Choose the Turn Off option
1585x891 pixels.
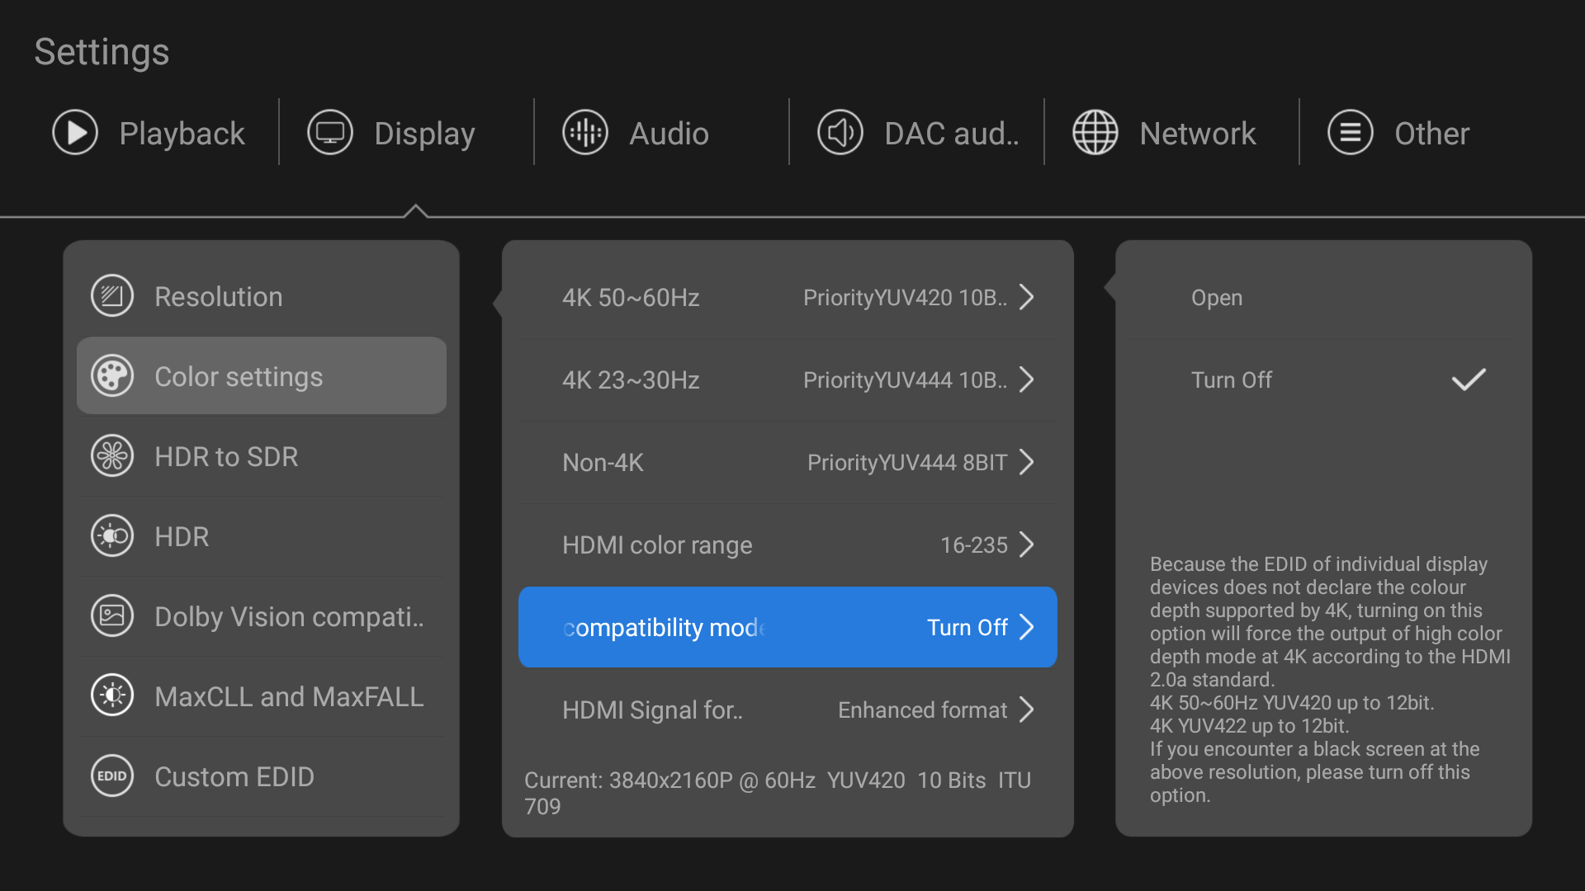click(1323, 379)
